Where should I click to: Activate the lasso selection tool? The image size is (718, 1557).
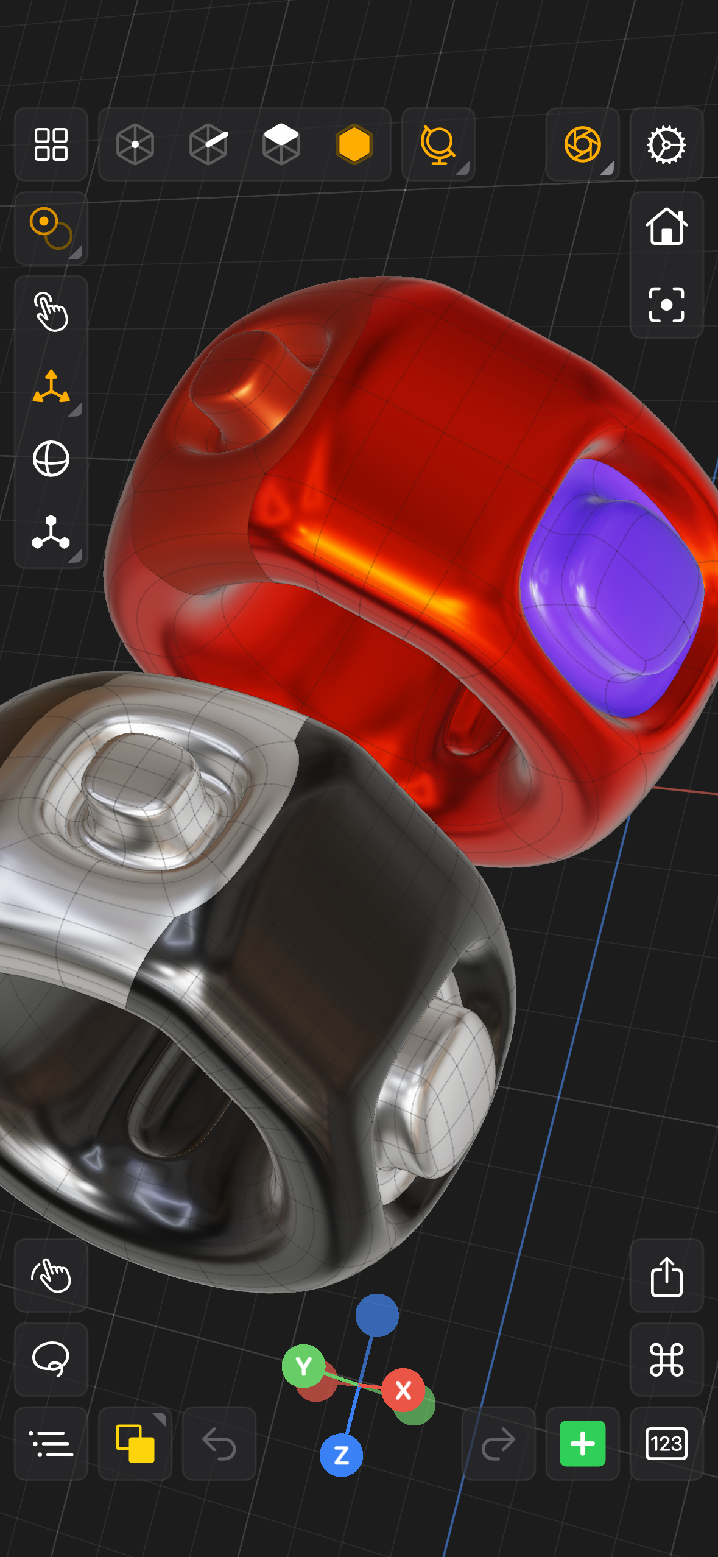[x=51, y=1359]
